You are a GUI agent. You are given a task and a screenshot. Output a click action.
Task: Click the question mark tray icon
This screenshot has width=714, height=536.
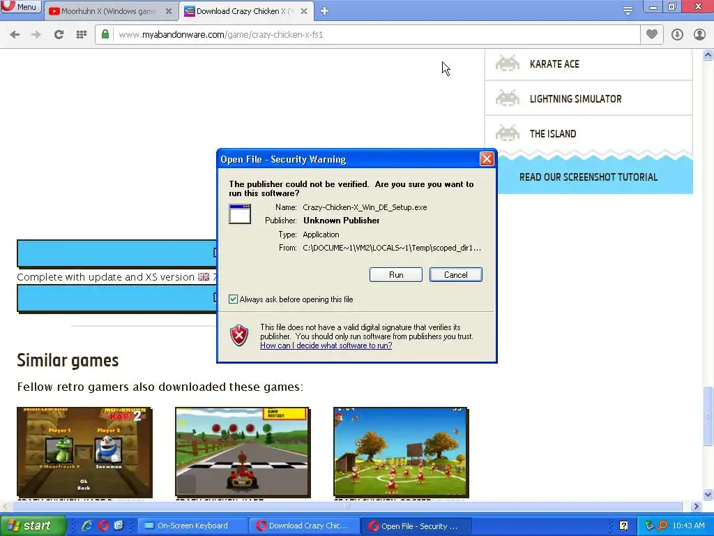pyautogui.click(x=623, y=526)
